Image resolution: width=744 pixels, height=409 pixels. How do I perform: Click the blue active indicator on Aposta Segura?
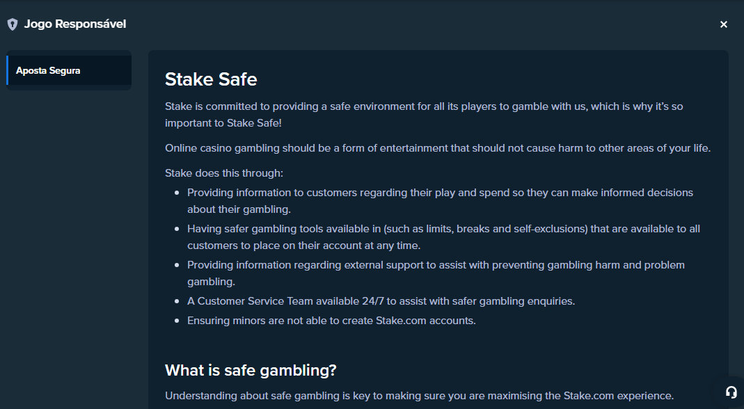point(7,70)
